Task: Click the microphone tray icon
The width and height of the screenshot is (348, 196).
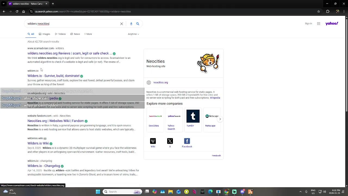Action: (x=306, y=192)
